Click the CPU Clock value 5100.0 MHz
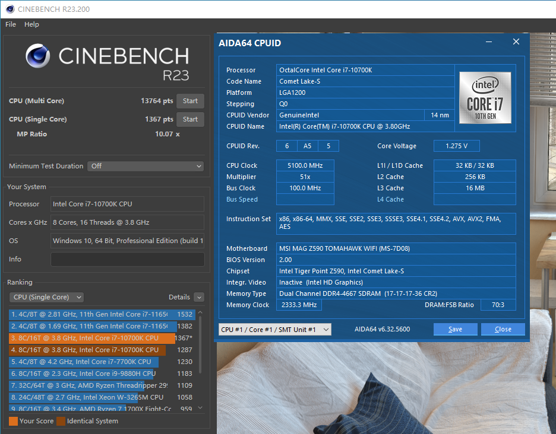Image resolution: width=556 pixels, height=434 pixels. click(305, 165)
